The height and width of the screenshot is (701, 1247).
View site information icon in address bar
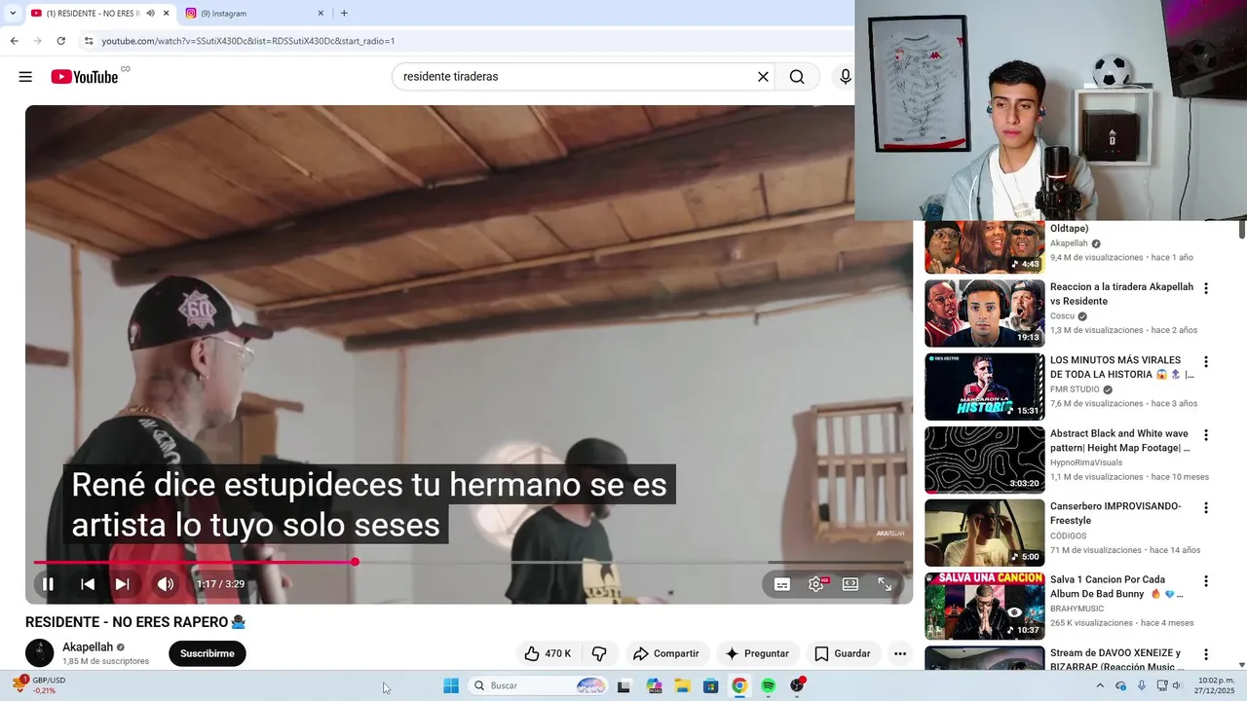[x=88, y=41]
